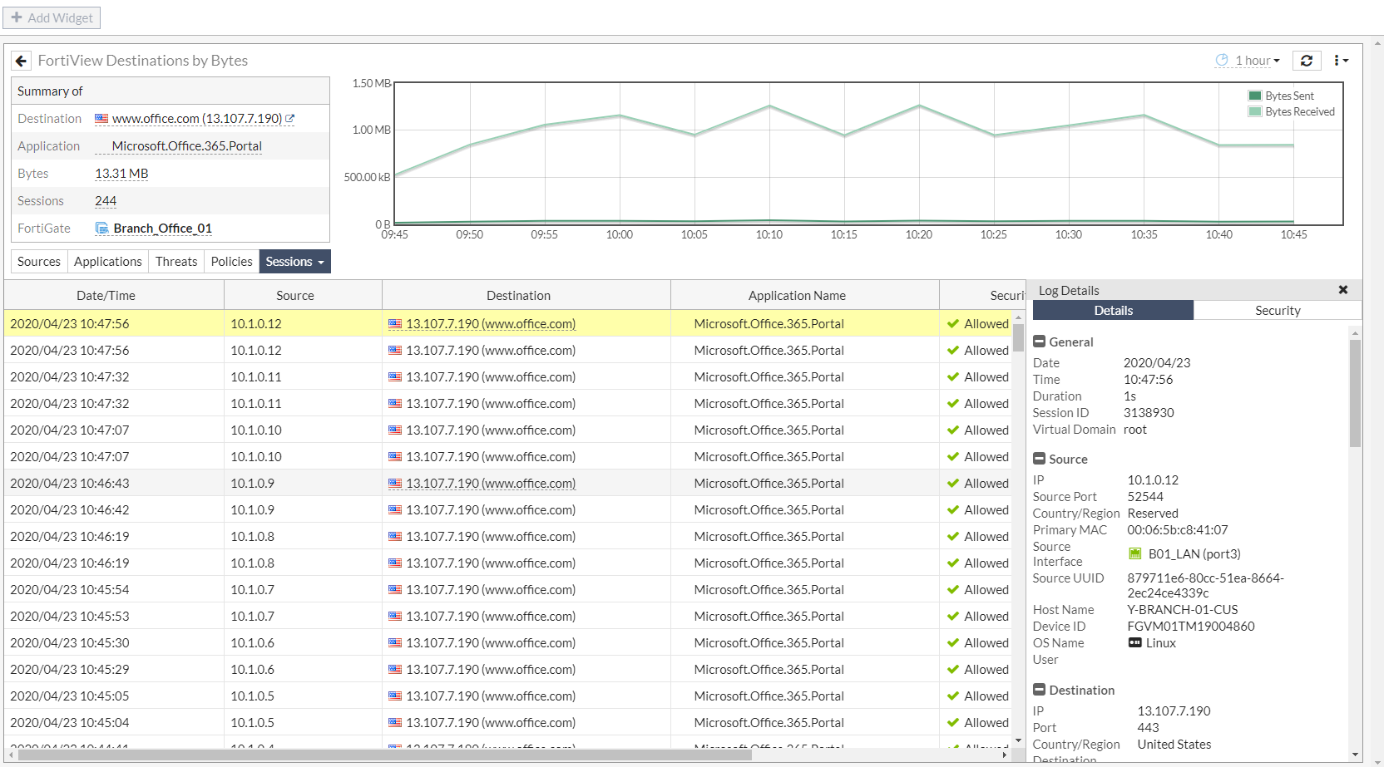Screen dimensions: 1384x767
Task: Click the flag icon in the highlighted destination row
Action: (x=394, y=323)
